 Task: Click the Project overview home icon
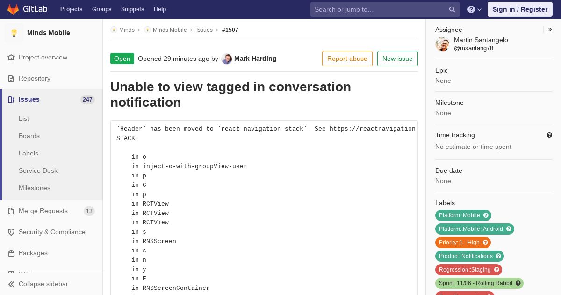[11, 57]
